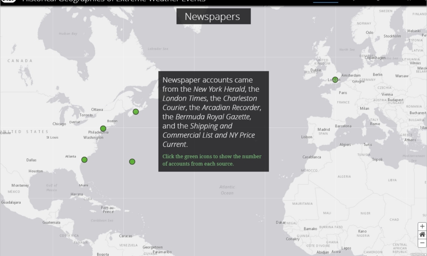Zoom in on the map

click(422, 226)
